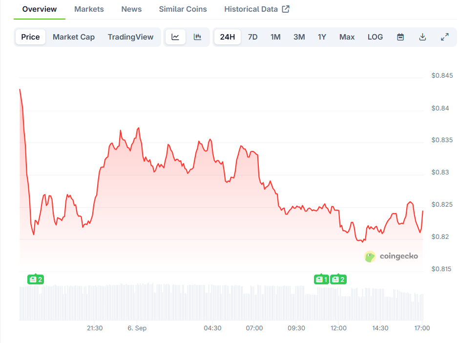The width and height of the screenshot is (459, 343).
Task: Open the calendar date range picker
Action: (x=400, y=37)
